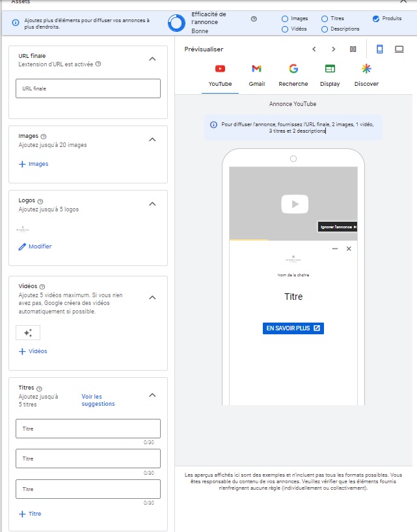417x532 pixels.
Task: Click the brand logo in the ad preview
Action: click(293, 259)
